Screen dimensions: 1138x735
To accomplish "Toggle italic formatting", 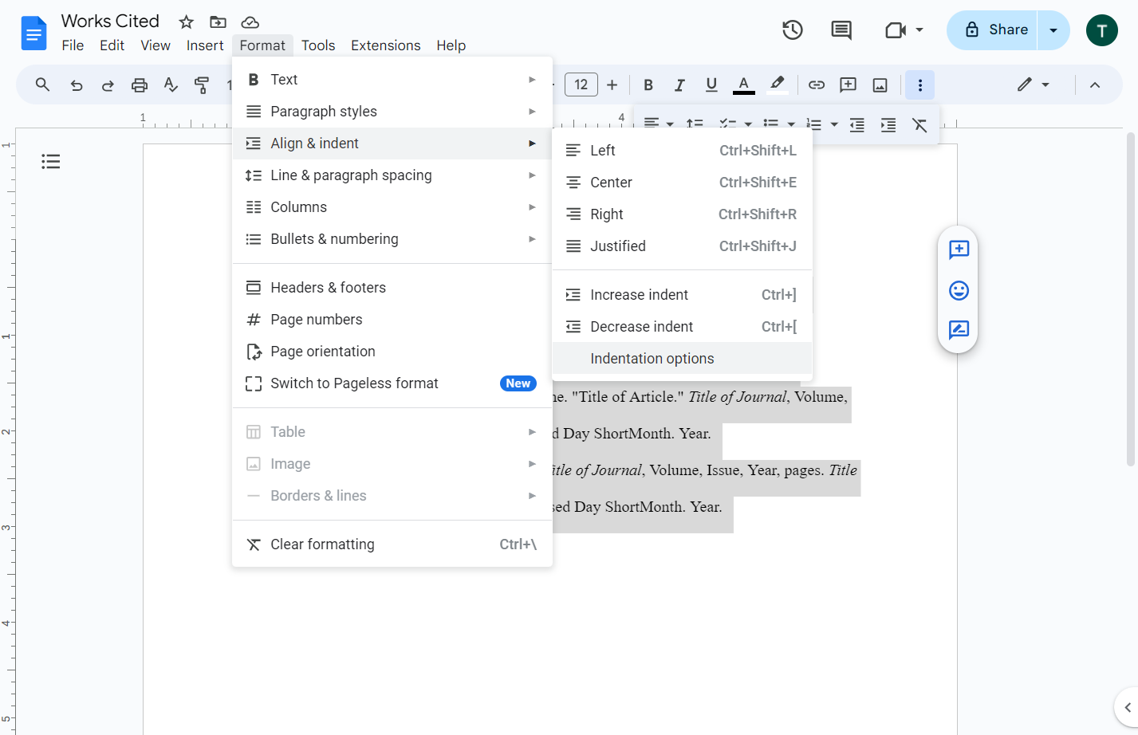I will 679,85.
